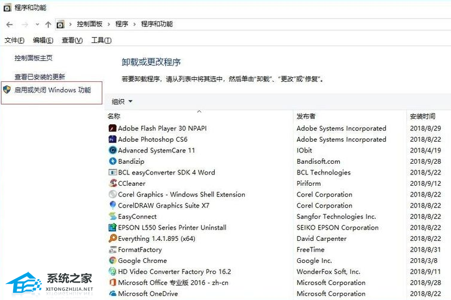Click the title bar 程序和功能 icon

(x=7, y=8)
